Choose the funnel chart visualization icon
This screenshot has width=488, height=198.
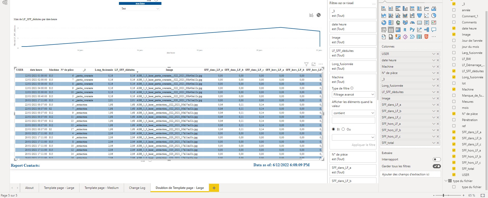(419, 16)
